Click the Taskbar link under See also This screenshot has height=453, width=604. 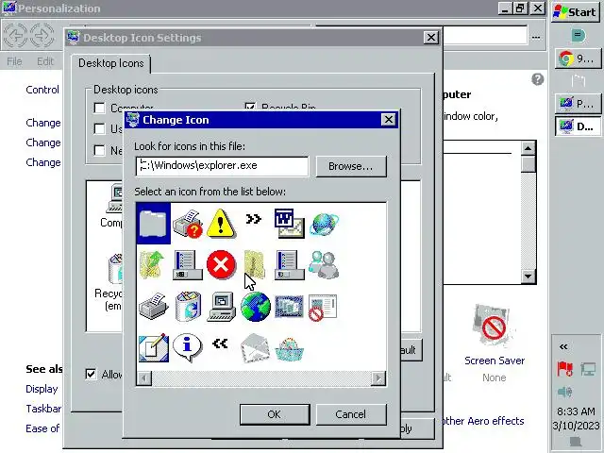(43, 409)
